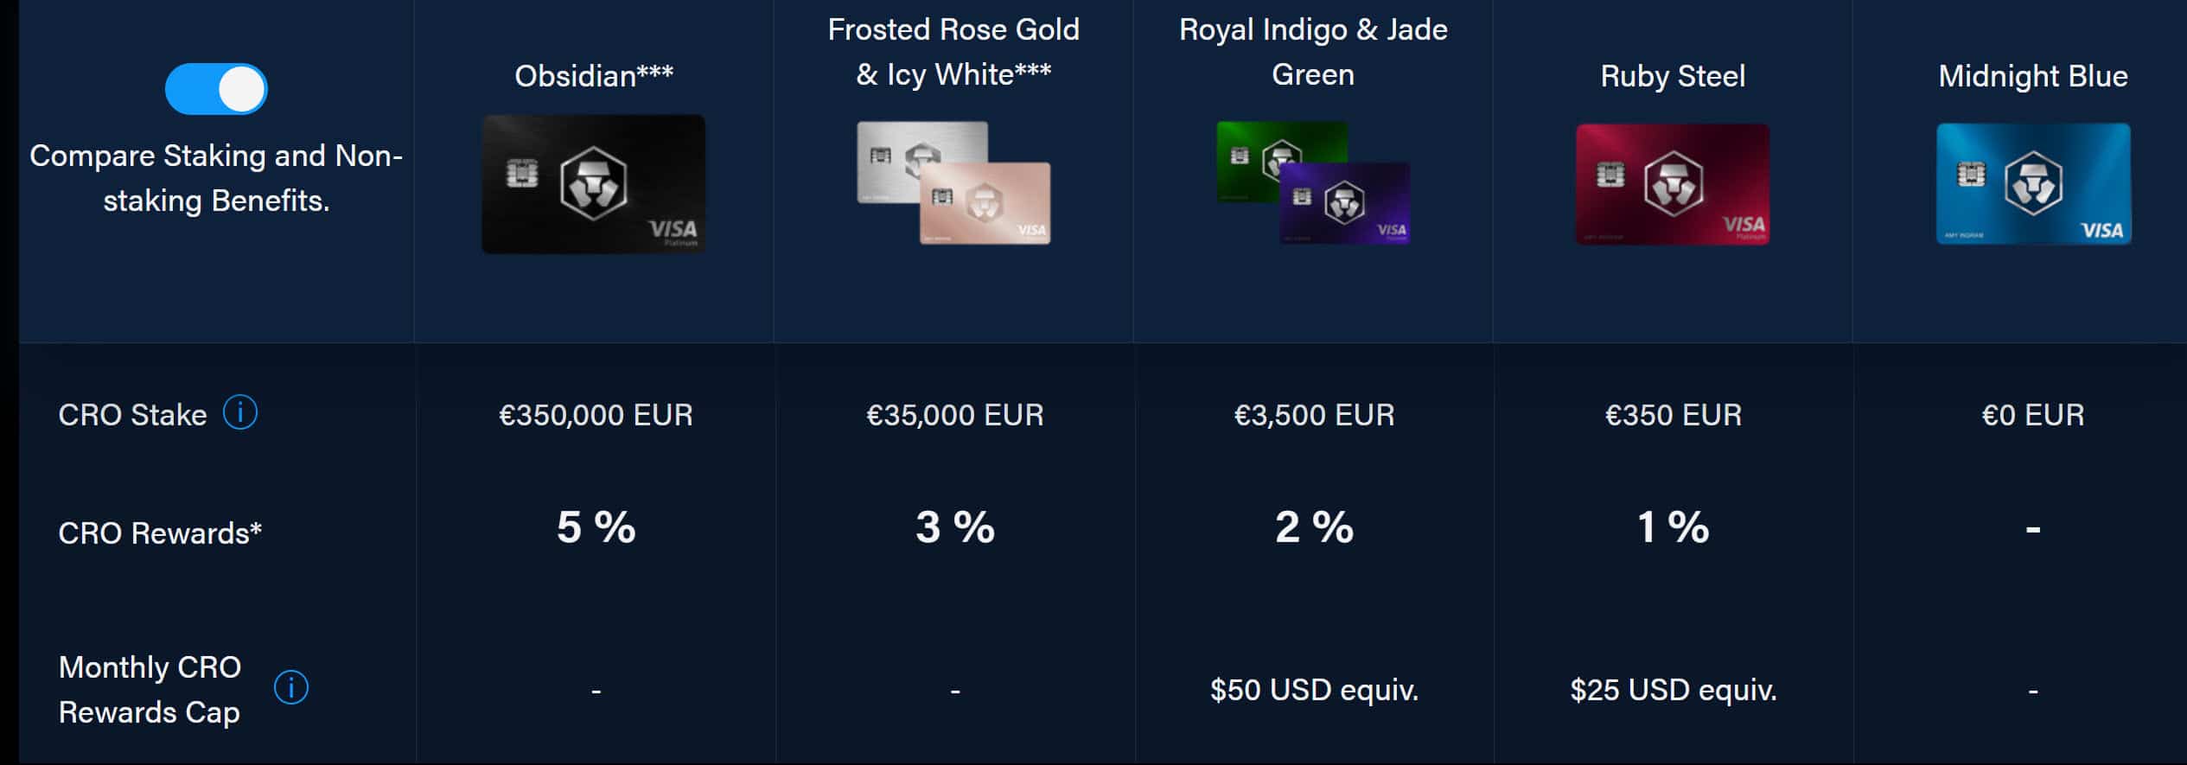Click the $50 USD equiv. rewards cap
This screenshot has width=2187, height=765.
pos(1313,689)
